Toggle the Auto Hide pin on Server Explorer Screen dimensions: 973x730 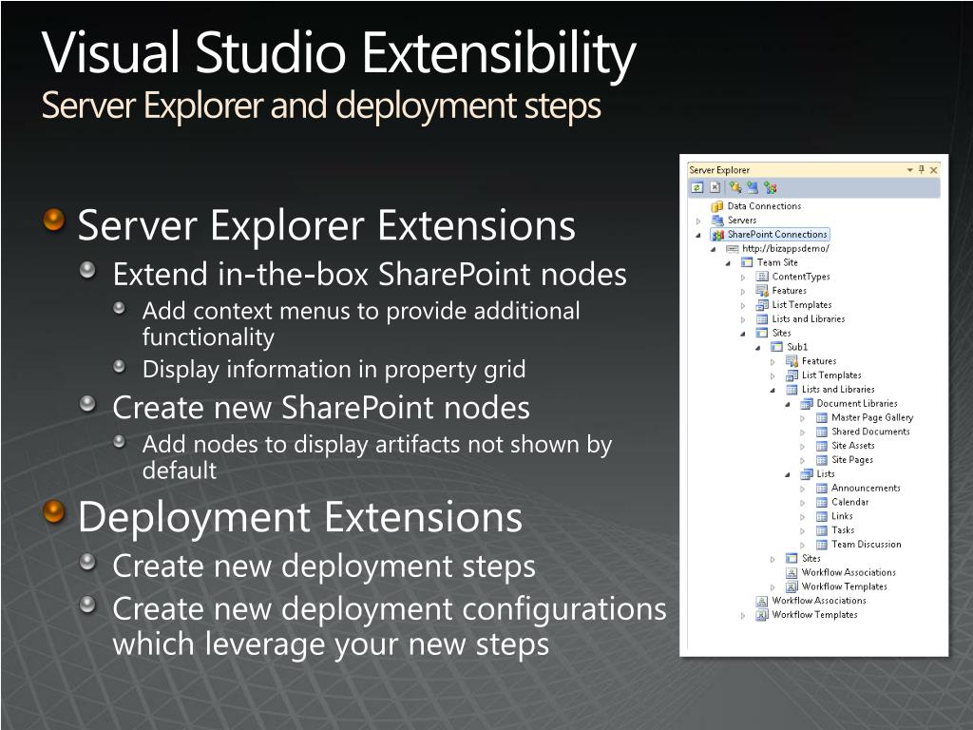pyautogui.click(x=922, y=169)
